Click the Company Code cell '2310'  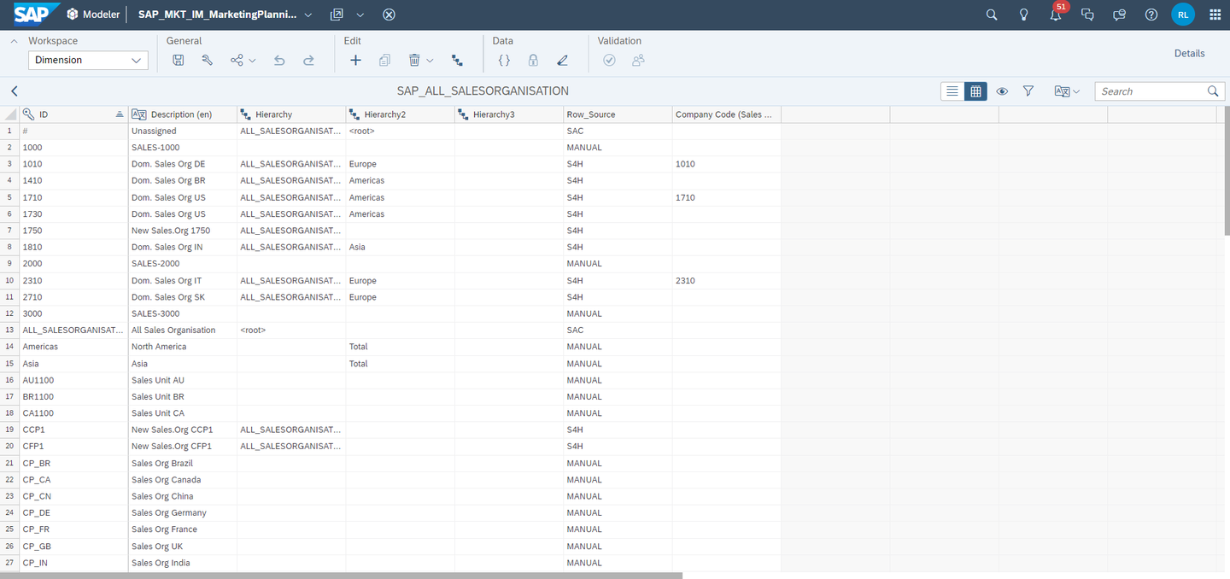[x=727, y=280]
